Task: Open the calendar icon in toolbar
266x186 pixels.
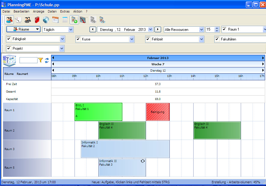Action: click(x=55, y=20)
